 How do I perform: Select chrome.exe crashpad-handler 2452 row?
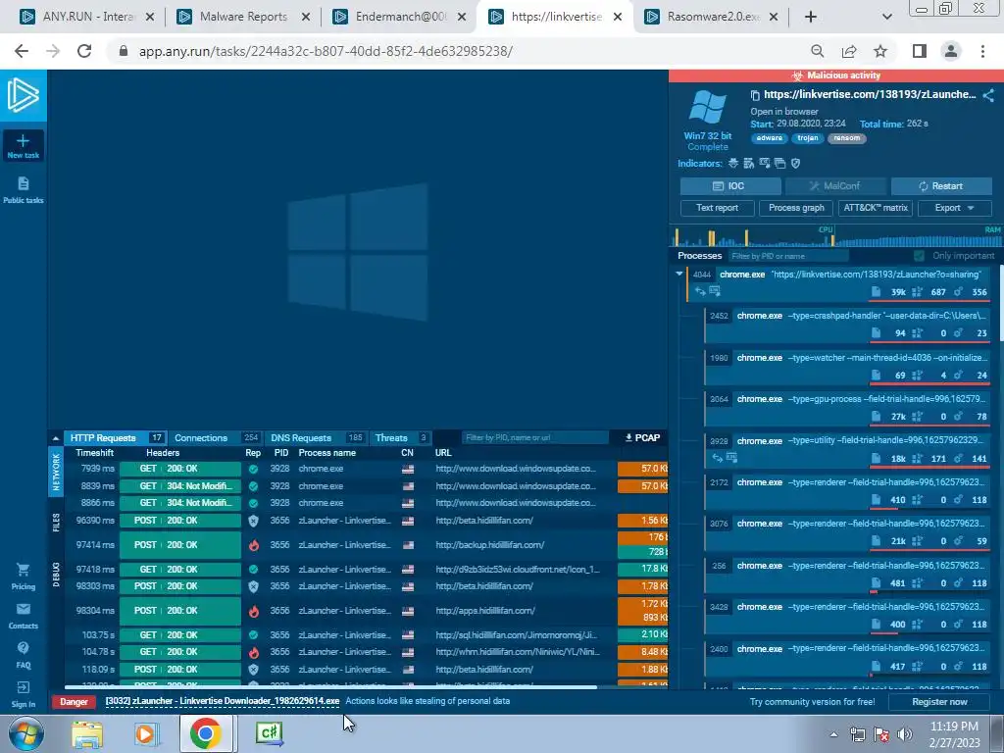click(x=848, y=325)
